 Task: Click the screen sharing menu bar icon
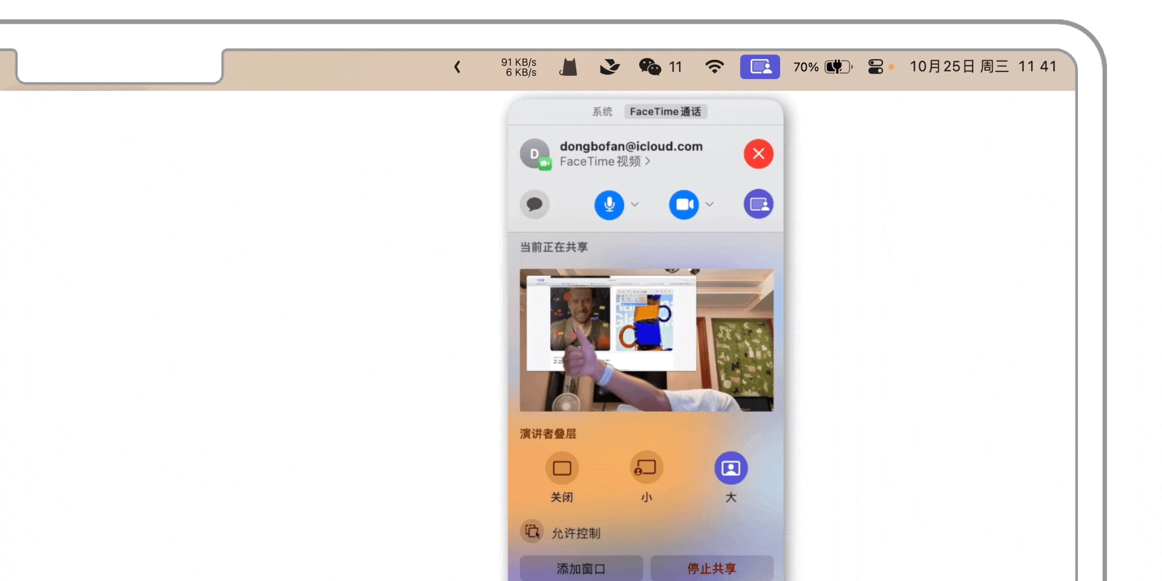coord(760,67)
